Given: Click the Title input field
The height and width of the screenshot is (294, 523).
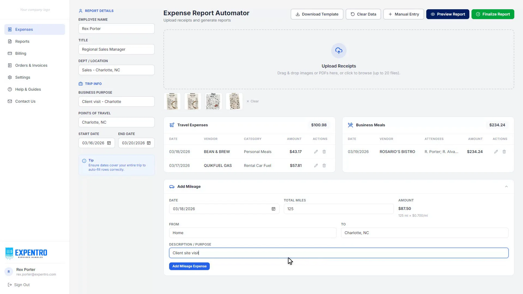Looking at the screenshot, I should 117,49.
